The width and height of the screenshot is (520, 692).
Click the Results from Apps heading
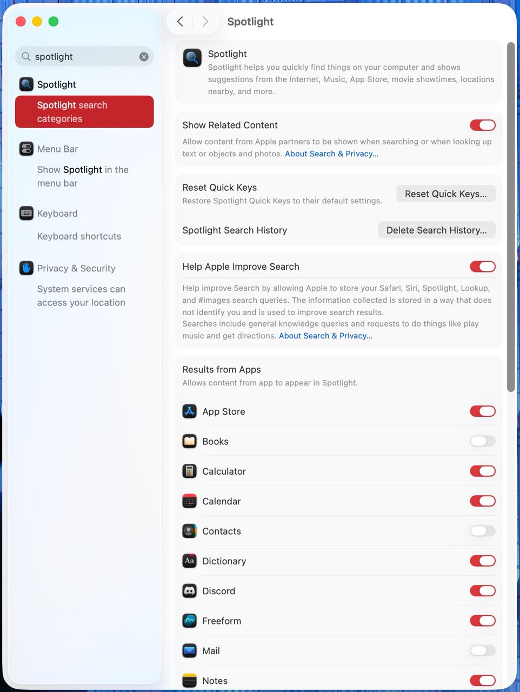222,369
